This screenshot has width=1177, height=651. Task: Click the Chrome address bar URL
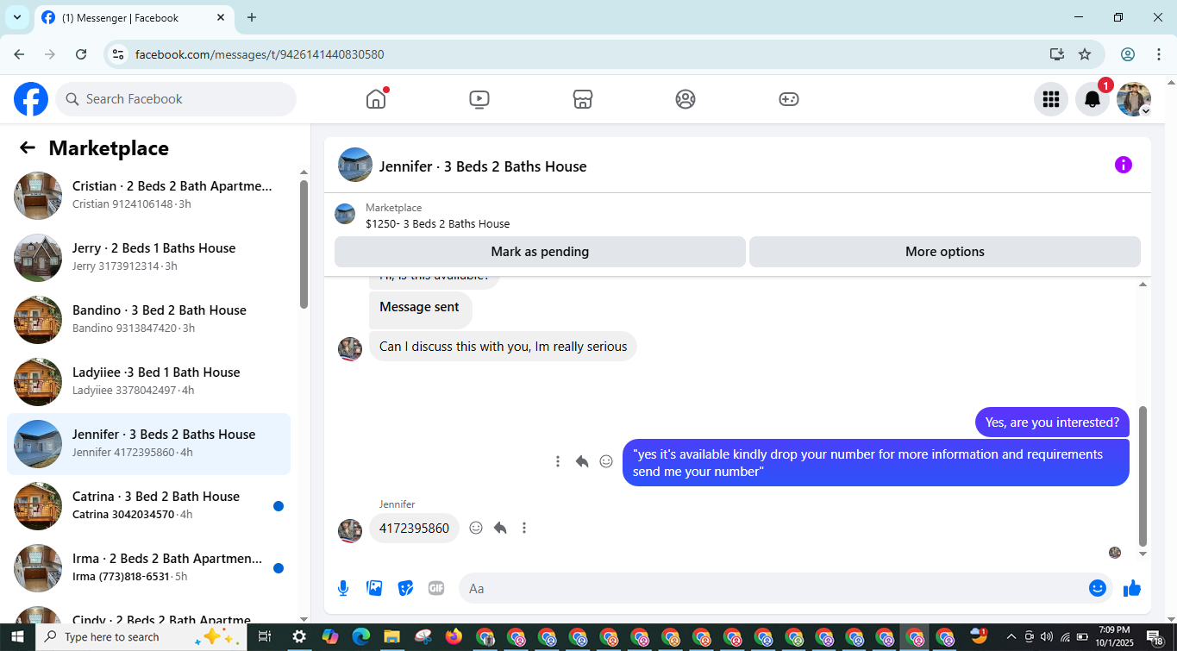pyautogui.click(x=260, y=54)
